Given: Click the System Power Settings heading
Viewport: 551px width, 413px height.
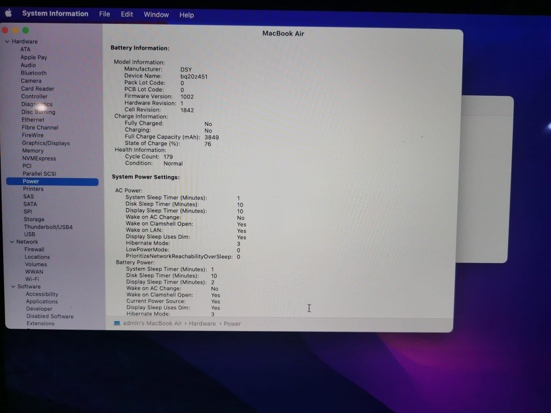Looking at the screenshot, I should 146,177.
